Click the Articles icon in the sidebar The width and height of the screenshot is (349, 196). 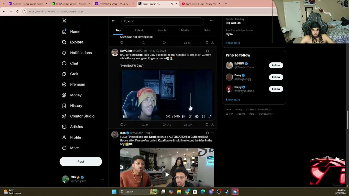point(64,127)
